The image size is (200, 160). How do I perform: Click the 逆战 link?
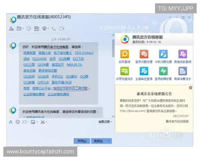click(26, 59)
